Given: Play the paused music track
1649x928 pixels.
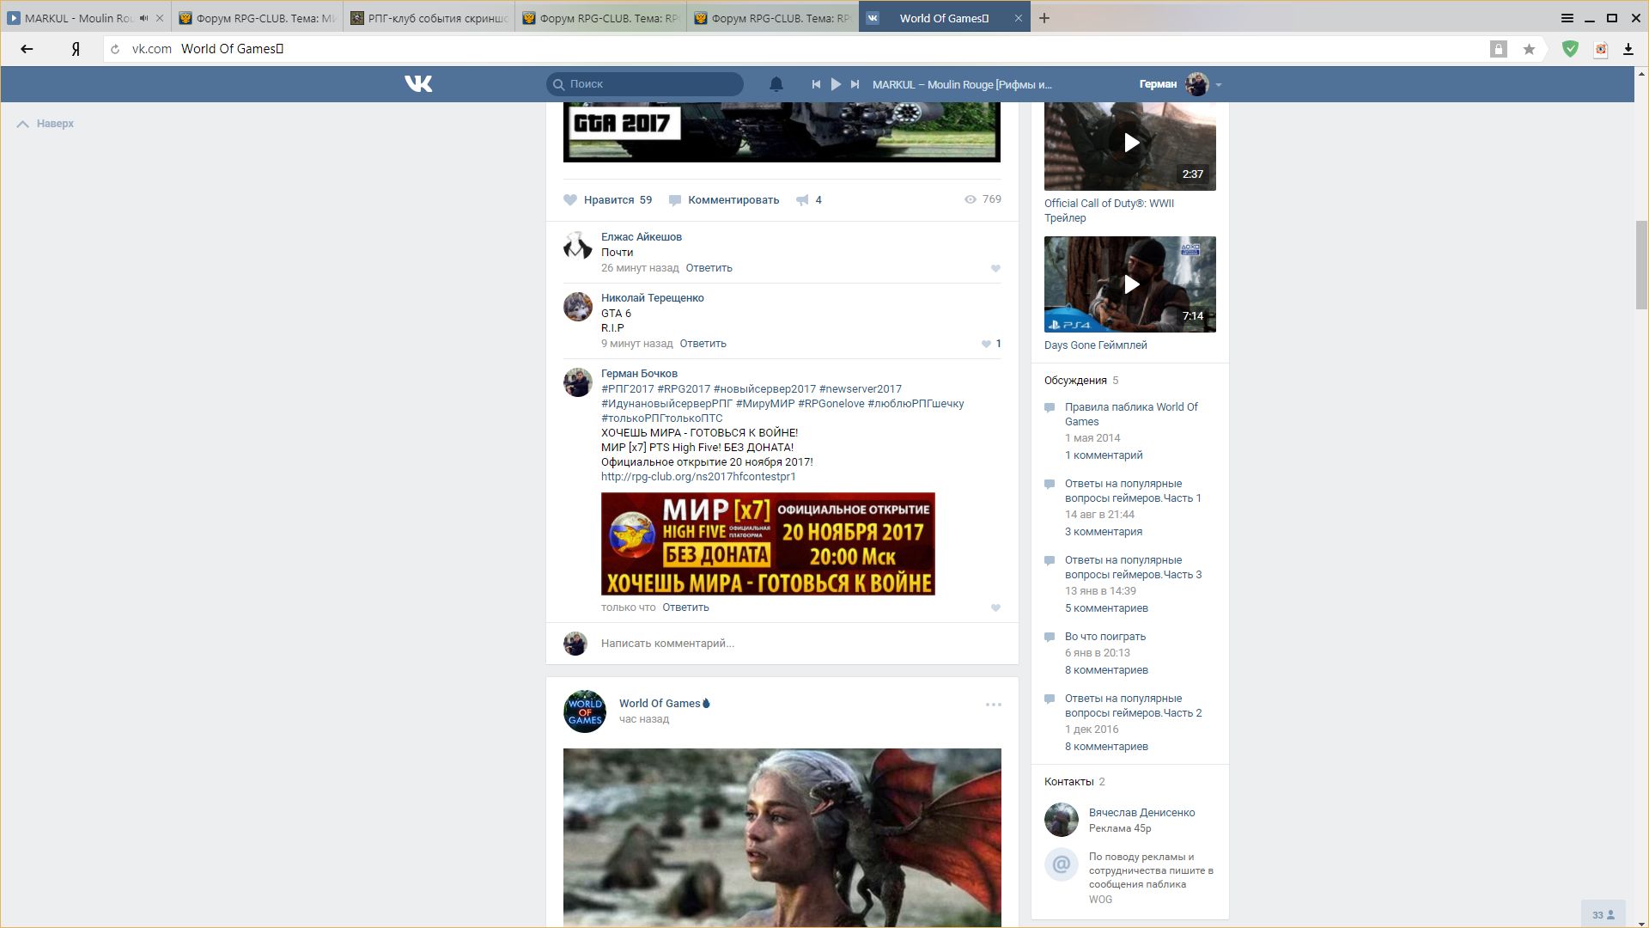Looking at the screenshot, I should [x=836, y=84].
